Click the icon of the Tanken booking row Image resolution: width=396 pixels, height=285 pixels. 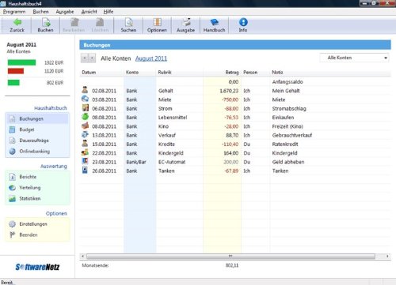tap(85, 170)
